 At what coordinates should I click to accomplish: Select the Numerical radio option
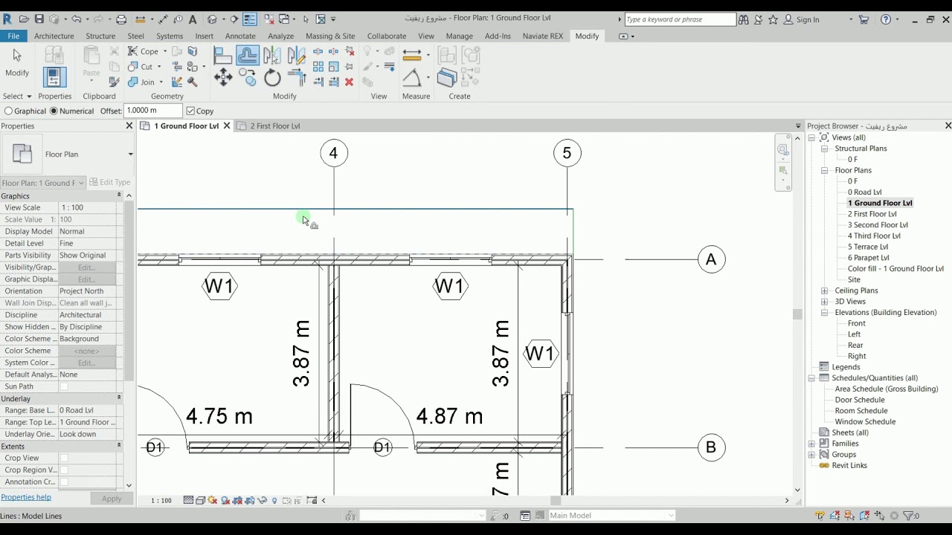[54, 111]
